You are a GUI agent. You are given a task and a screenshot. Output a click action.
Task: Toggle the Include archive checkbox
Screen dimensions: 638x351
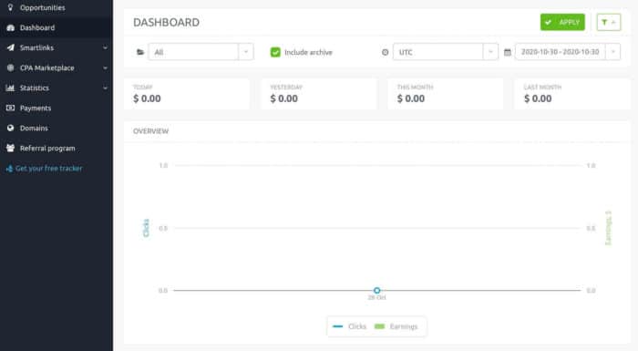tap(275, 52)
